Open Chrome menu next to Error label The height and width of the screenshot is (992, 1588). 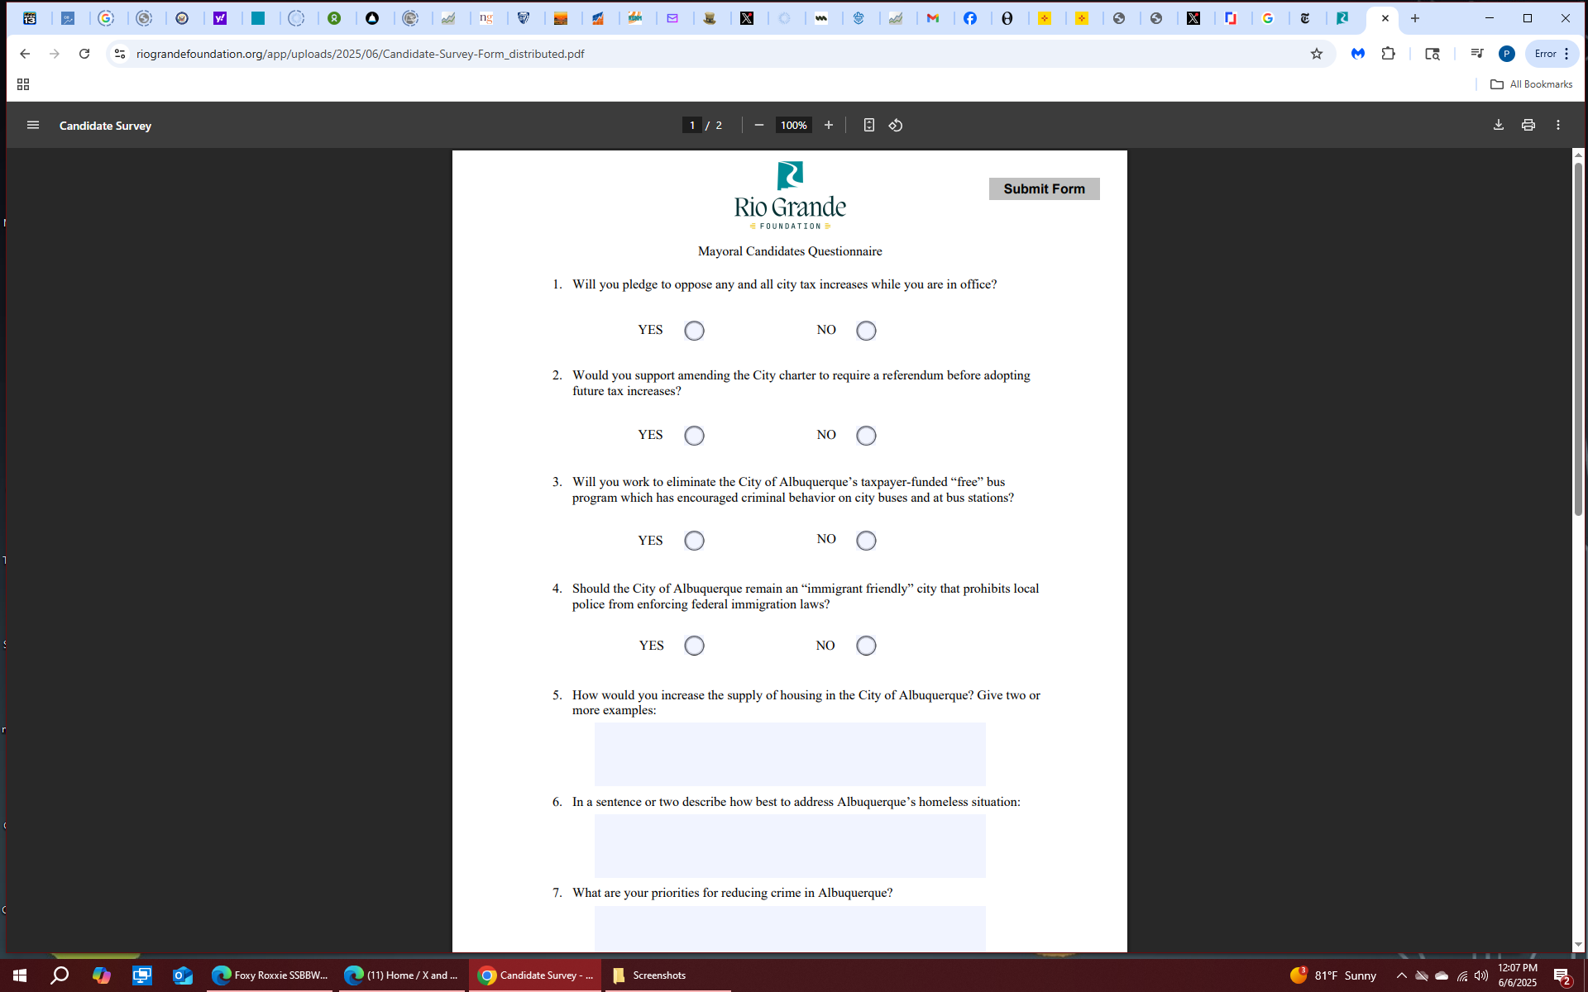tap(1566, 54)
